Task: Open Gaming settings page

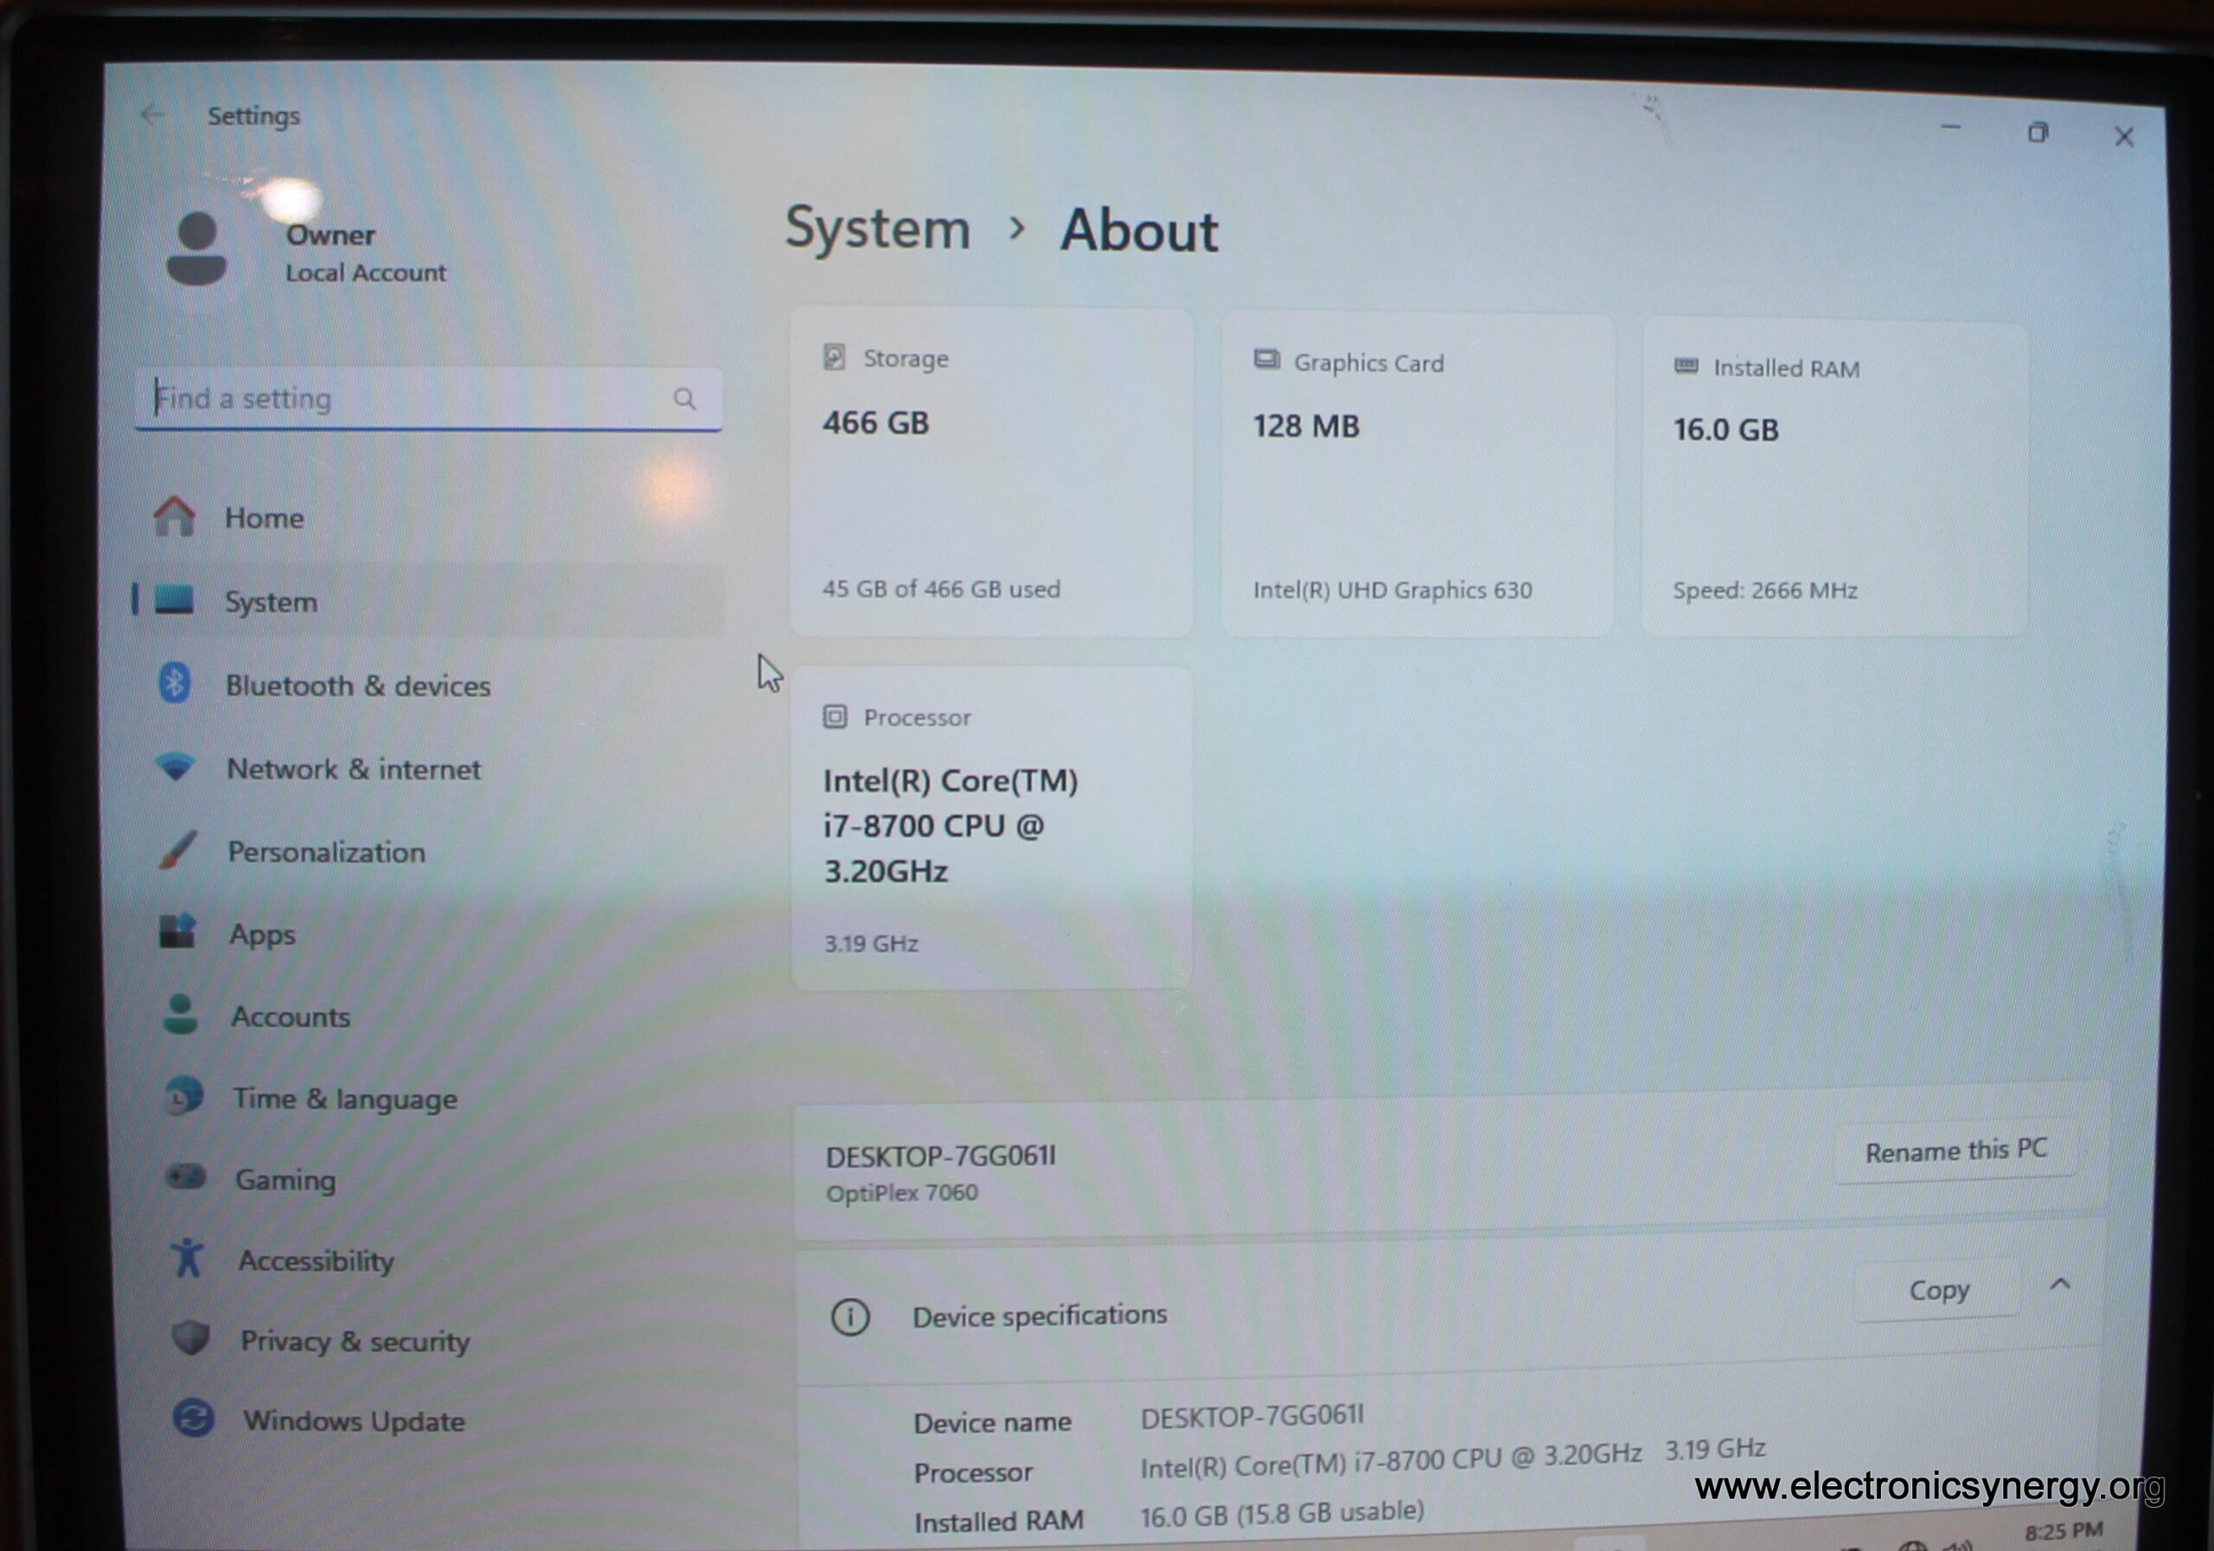Action: tap(285, 1180)
